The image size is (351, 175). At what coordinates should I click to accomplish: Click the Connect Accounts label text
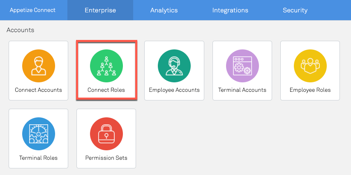(x=38, y=90)
